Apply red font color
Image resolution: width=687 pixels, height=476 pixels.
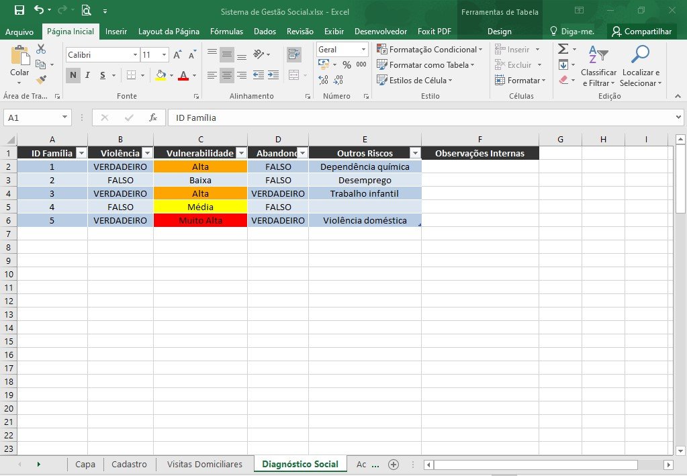[183, 75]
